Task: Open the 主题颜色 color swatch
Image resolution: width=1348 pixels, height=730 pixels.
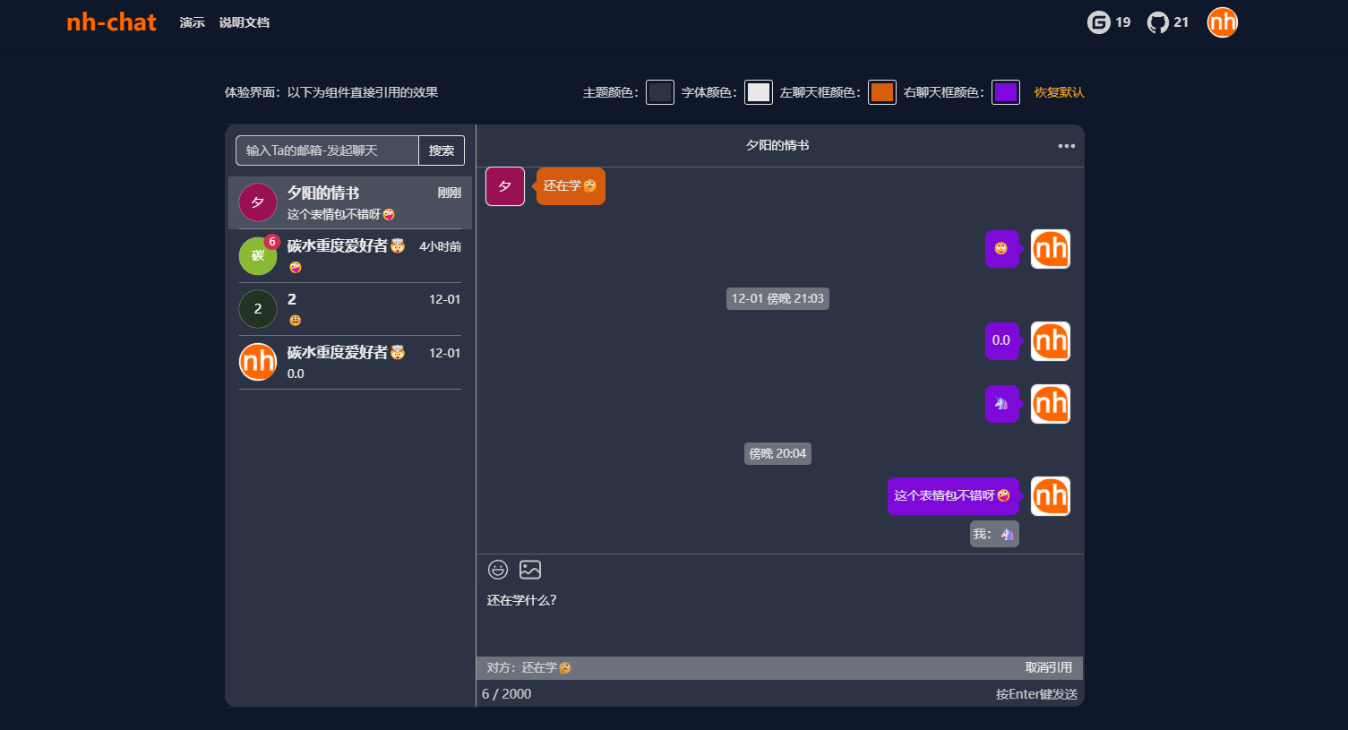Action: (x=660, y=92)
